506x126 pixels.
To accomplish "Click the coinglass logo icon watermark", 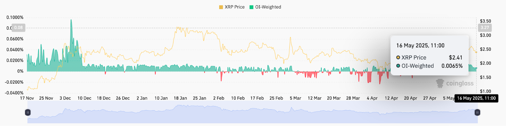I will coord(440,83).
